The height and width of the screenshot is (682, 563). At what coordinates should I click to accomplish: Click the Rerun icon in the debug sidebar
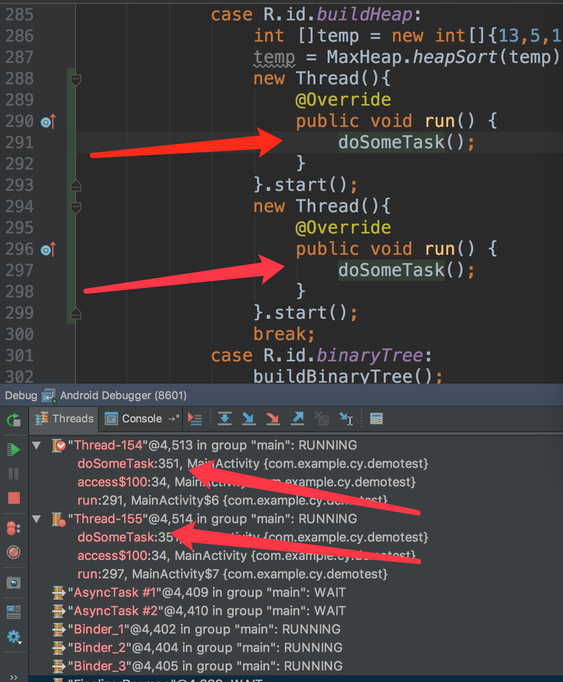(x=14, y=420)
